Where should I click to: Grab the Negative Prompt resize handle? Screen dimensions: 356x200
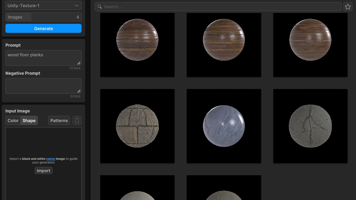[79, 91]
